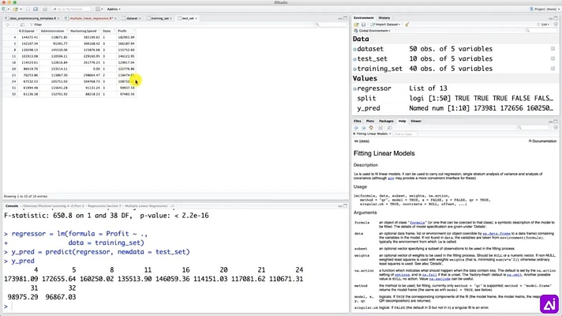Maximize the Help pane
This screenshot has height=316, width=562.
point(556,121)
